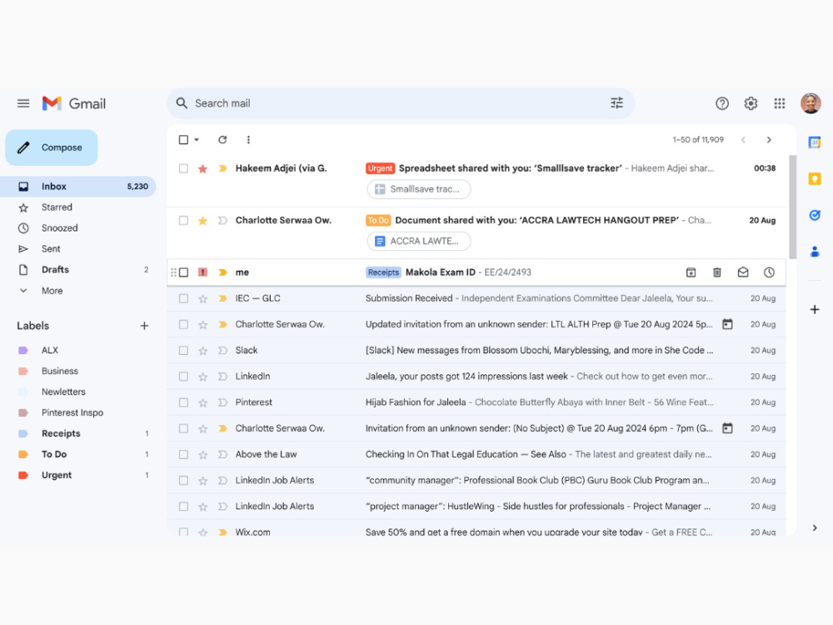Click the To Do tag on Charlotte's email
This screenshot has width=833, height=625.
click(x=378, y=221)
